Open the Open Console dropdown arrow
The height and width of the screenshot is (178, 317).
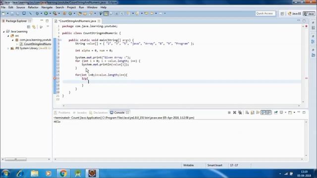tap(294, 112)
